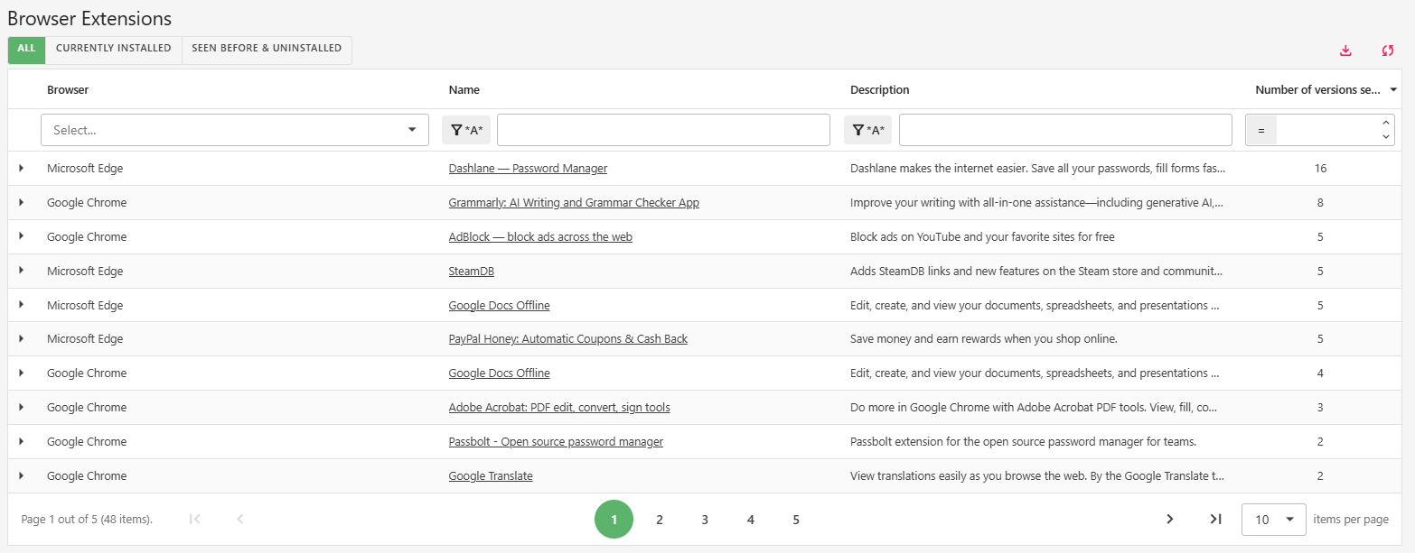Click the 'Block ads on YouTube' description
The width and height of the screenshot is (1415, 553).
(x=982, y=237)
